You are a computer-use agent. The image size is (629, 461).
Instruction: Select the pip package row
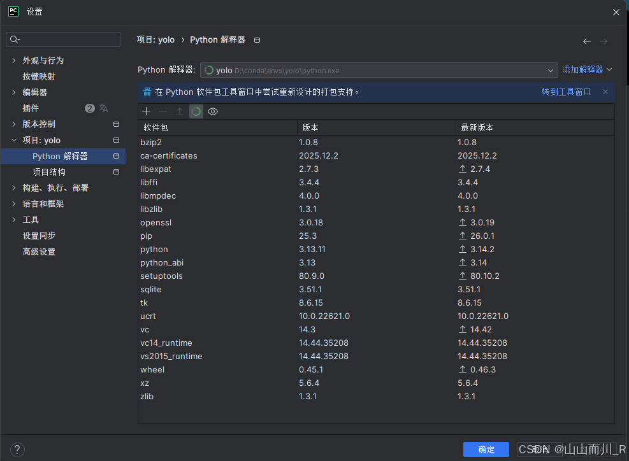click(x=376, y=236)
